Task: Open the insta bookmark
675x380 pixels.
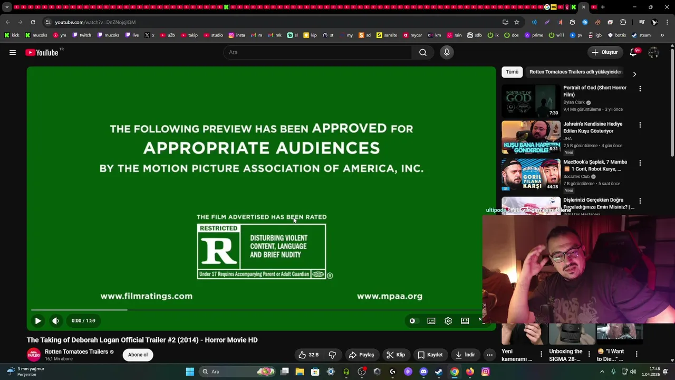Action: pos(237,35)
